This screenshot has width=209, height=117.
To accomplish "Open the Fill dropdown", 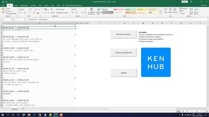I will pos(182,11).
